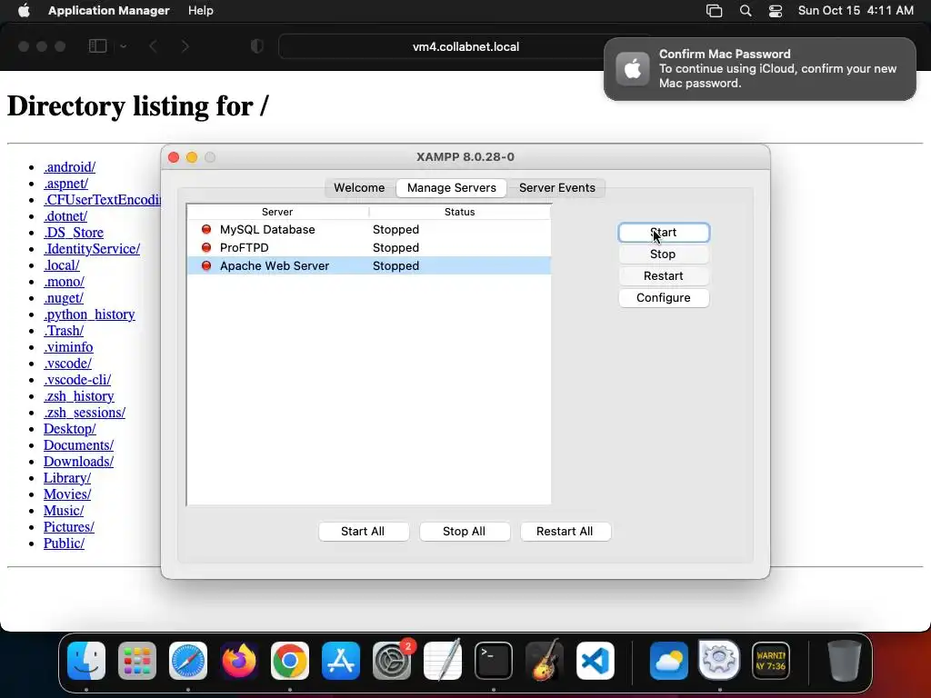
Task: Open the Desktop/ directory link
Action: [69, 429]
